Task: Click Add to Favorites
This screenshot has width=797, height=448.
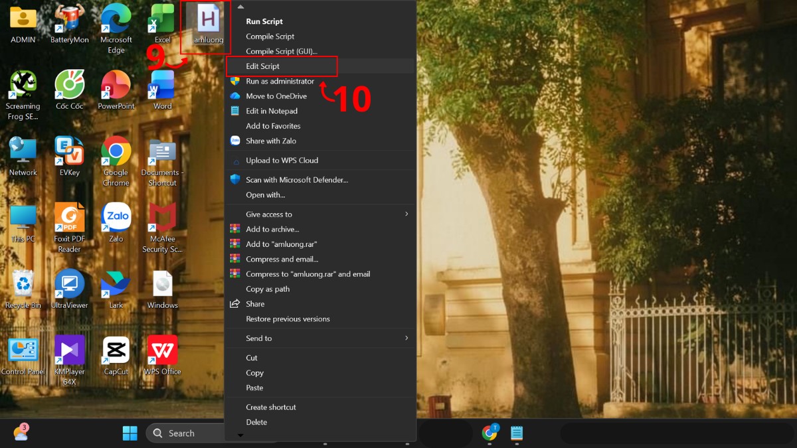Action: pyautogui.click(x=320, y=126)
